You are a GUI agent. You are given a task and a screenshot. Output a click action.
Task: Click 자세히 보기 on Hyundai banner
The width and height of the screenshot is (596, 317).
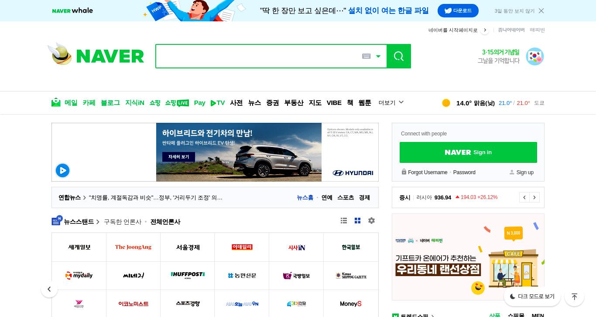click(178, 157)
